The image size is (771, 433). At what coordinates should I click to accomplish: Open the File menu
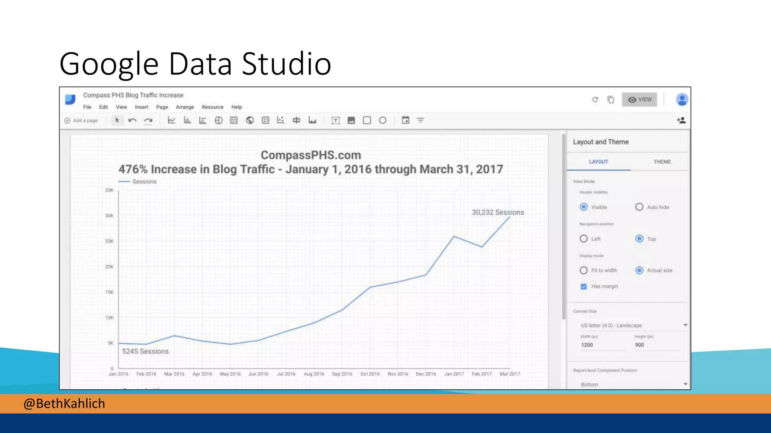(87, 107)
